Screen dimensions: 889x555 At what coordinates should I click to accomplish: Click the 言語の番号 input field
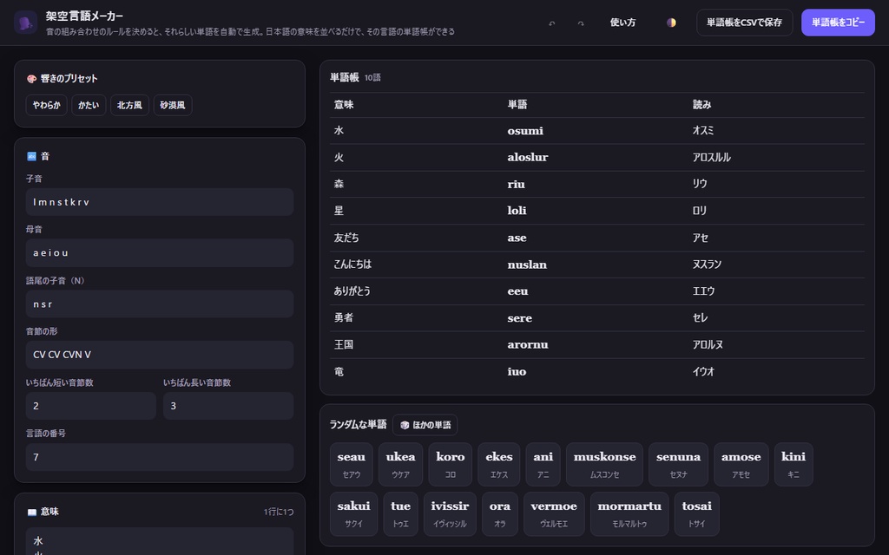click(160, 457)
